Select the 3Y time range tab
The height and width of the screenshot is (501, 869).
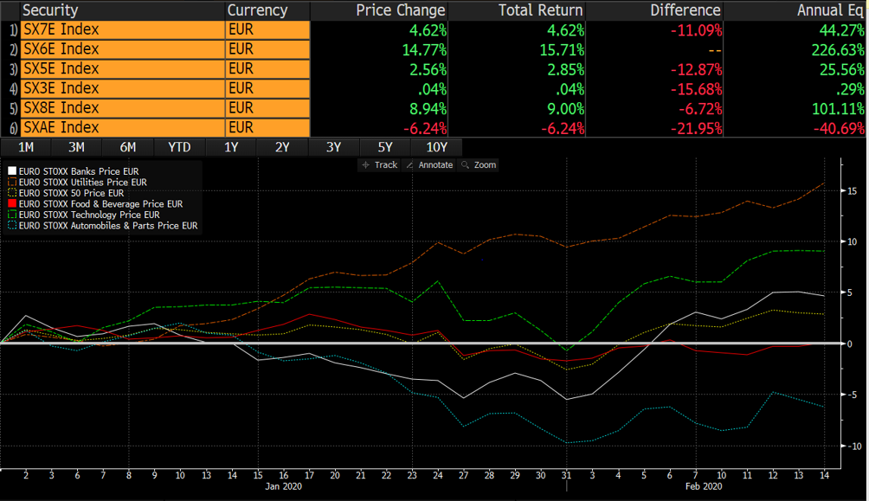(333, 147)
